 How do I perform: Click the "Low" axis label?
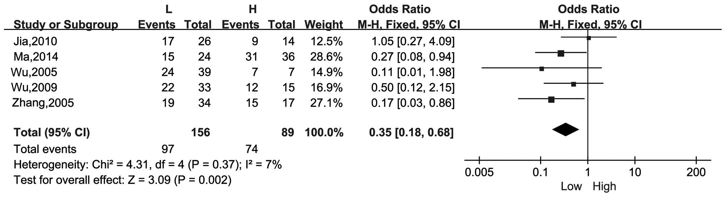pyautogui.click(x=571, y=186)
